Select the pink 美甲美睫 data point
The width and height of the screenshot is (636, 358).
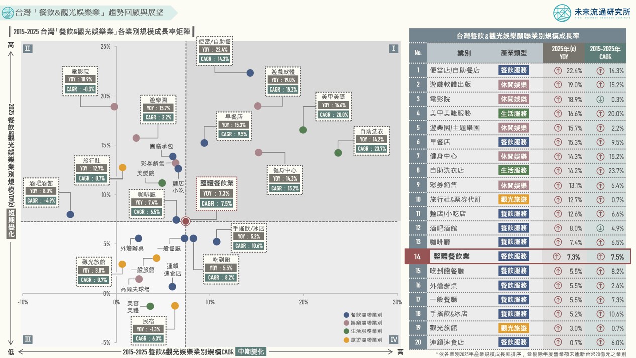tap(303, 130)
